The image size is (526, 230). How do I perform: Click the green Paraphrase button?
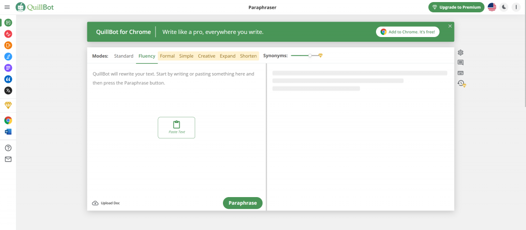pyautogui.click(x=242, y=203)
